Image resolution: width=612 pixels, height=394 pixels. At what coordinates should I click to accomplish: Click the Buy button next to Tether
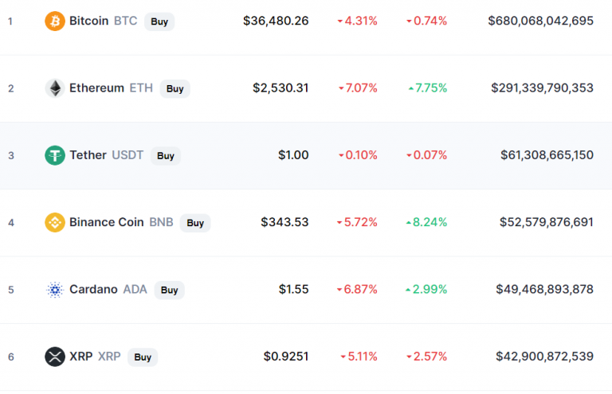(x=166, y=155)
